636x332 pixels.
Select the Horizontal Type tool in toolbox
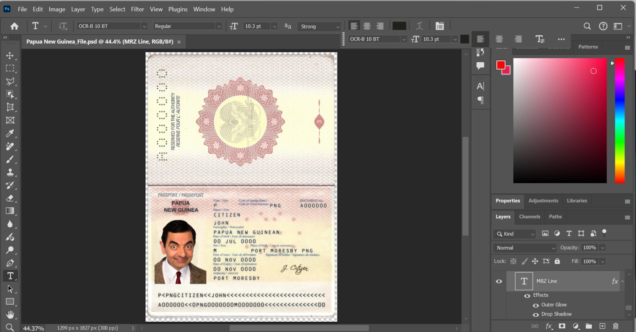pos(10,276)
